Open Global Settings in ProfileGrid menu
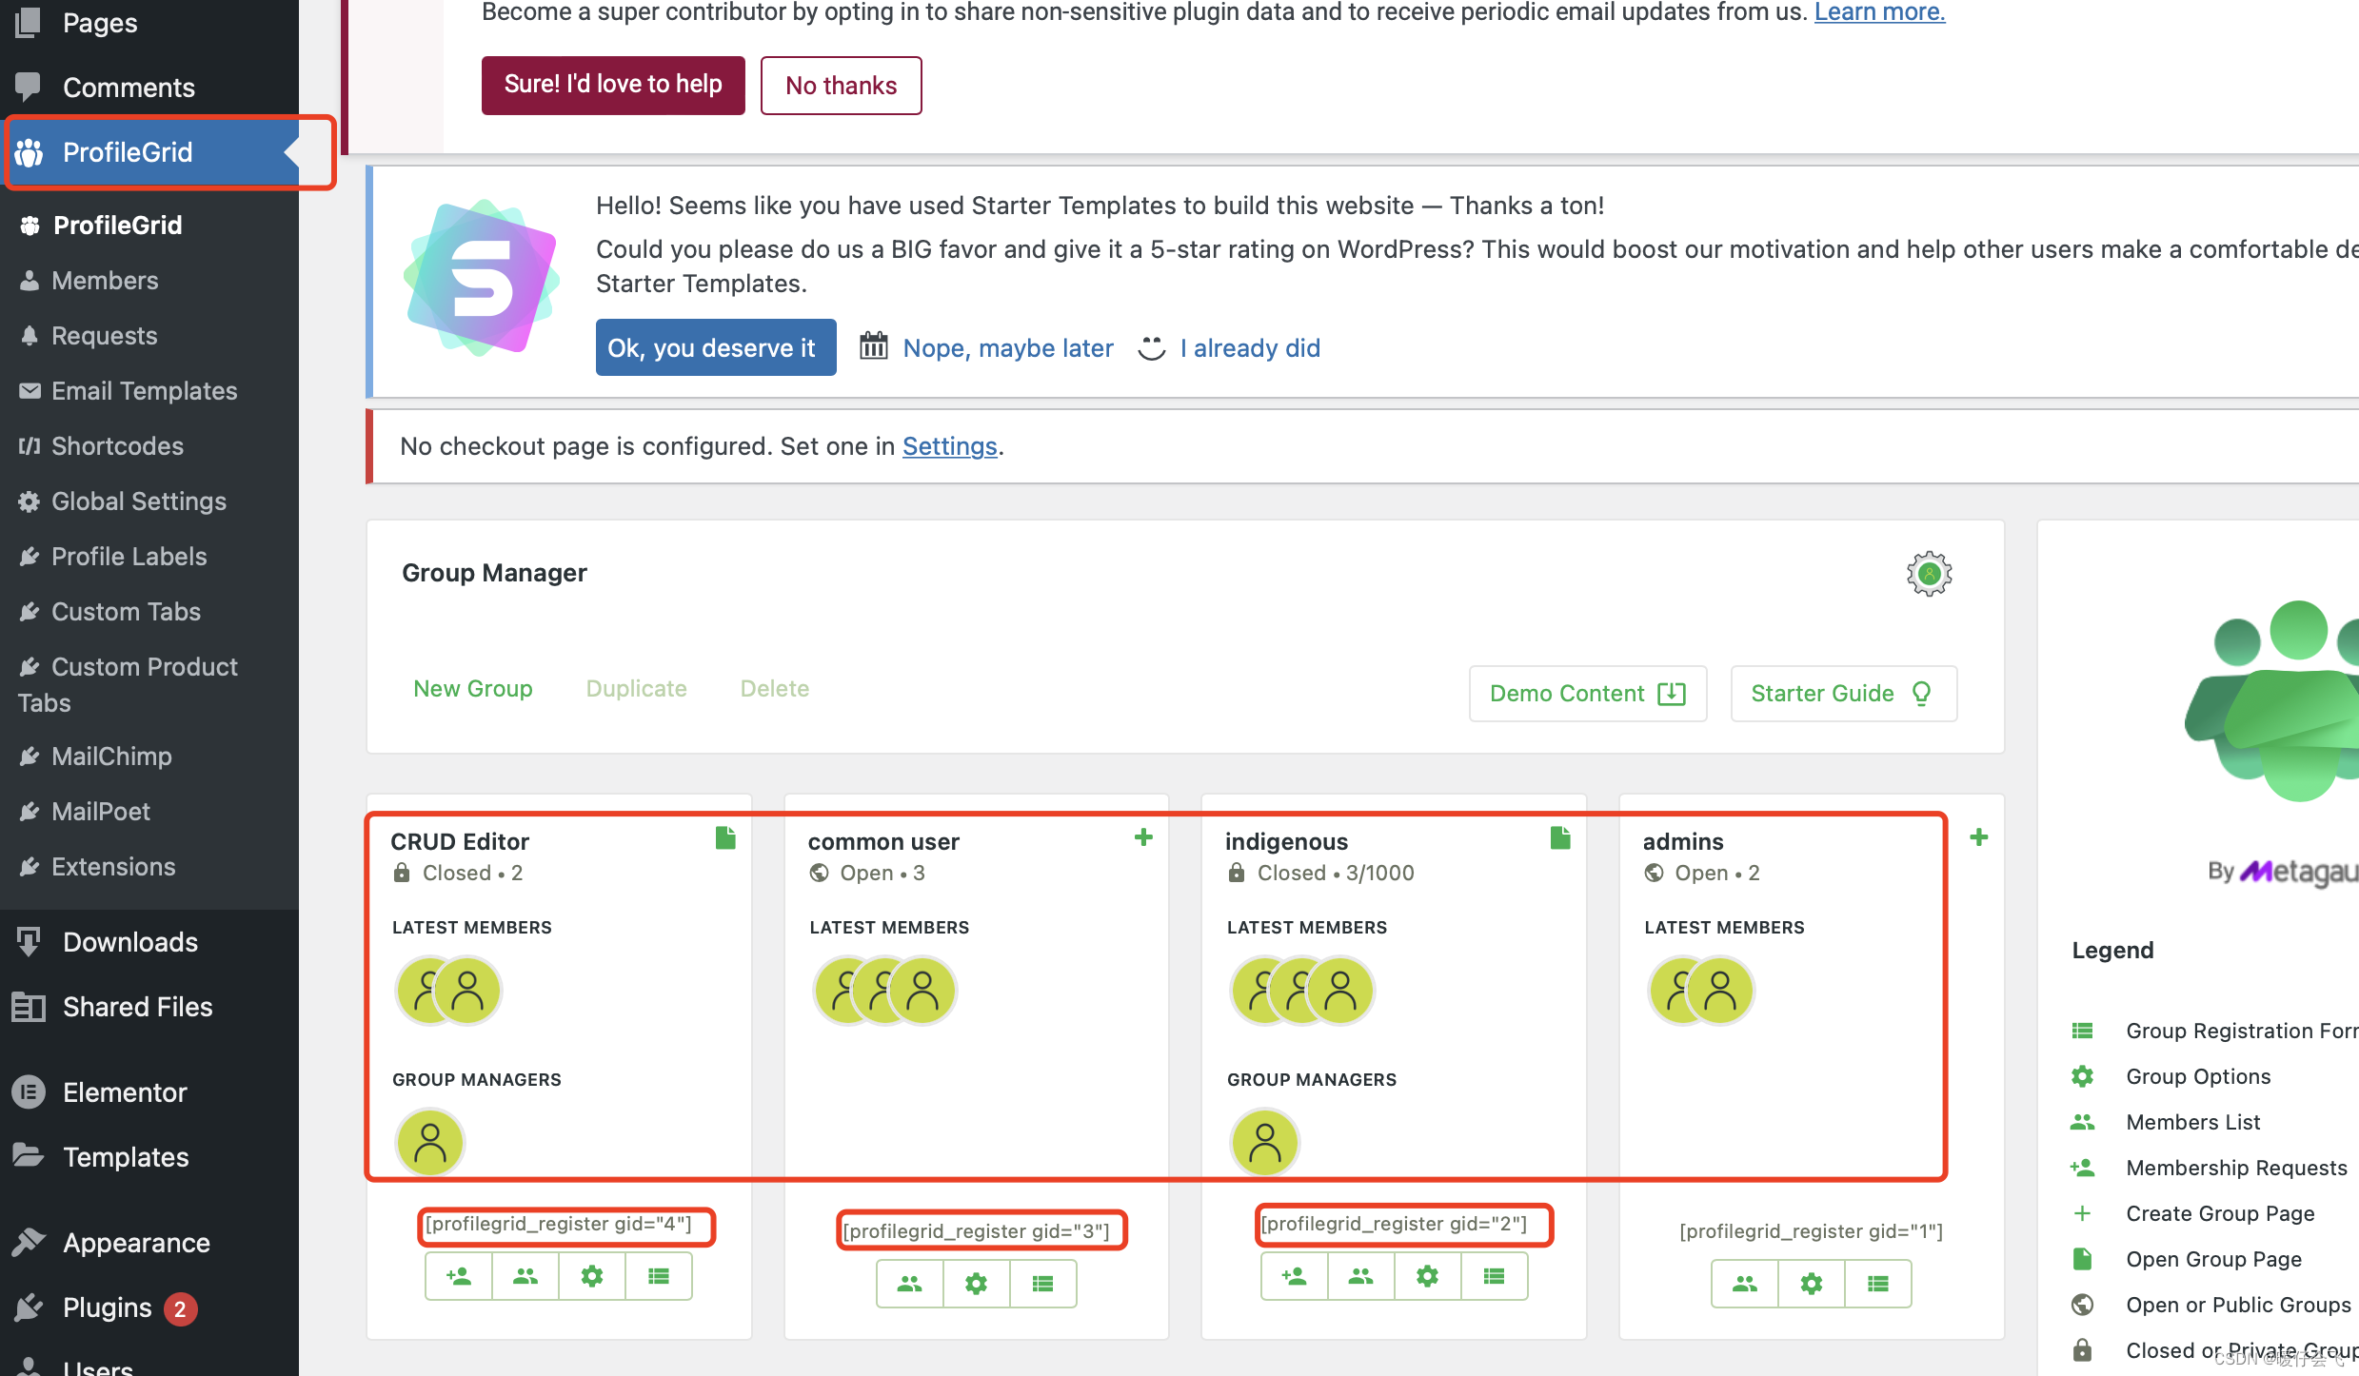This screenshot has width=2359, height=1376. click(139, 501)
